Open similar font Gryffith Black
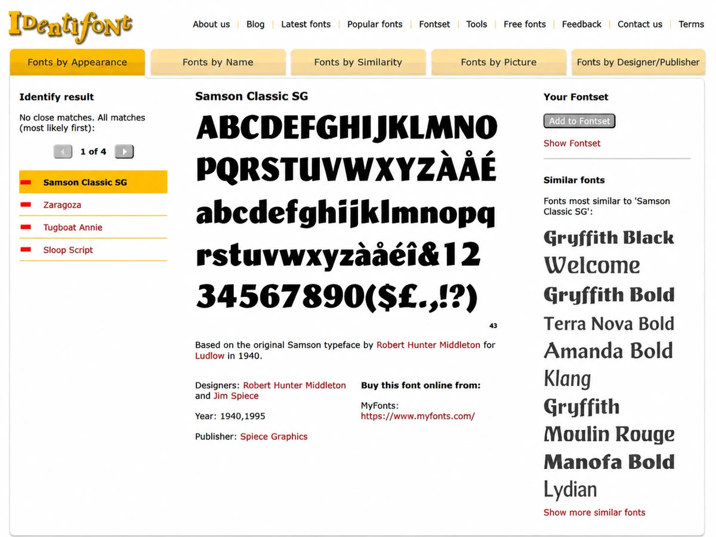Image resolution: width=716 pixels, height=537 pixels. point(609,238)
